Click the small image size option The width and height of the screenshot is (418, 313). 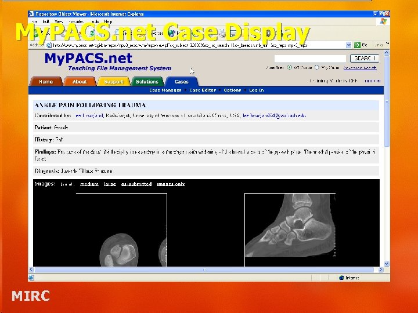67,184
